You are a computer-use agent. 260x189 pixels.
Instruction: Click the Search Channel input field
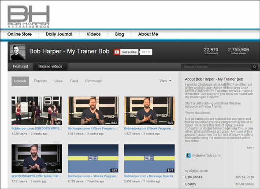(x=216, y=67)
